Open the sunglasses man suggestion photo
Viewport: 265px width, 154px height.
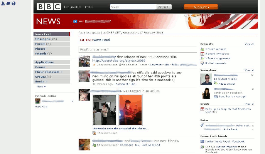206,79
